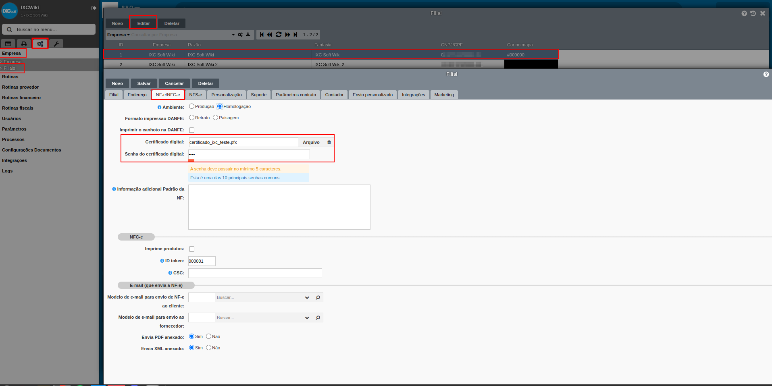Select Não for Envia PDF anexado

[208, 336]
